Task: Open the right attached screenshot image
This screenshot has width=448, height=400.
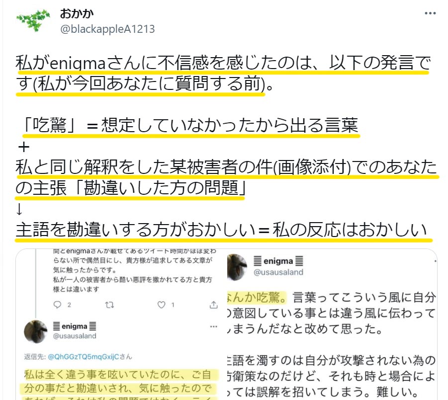Action: 332,324
